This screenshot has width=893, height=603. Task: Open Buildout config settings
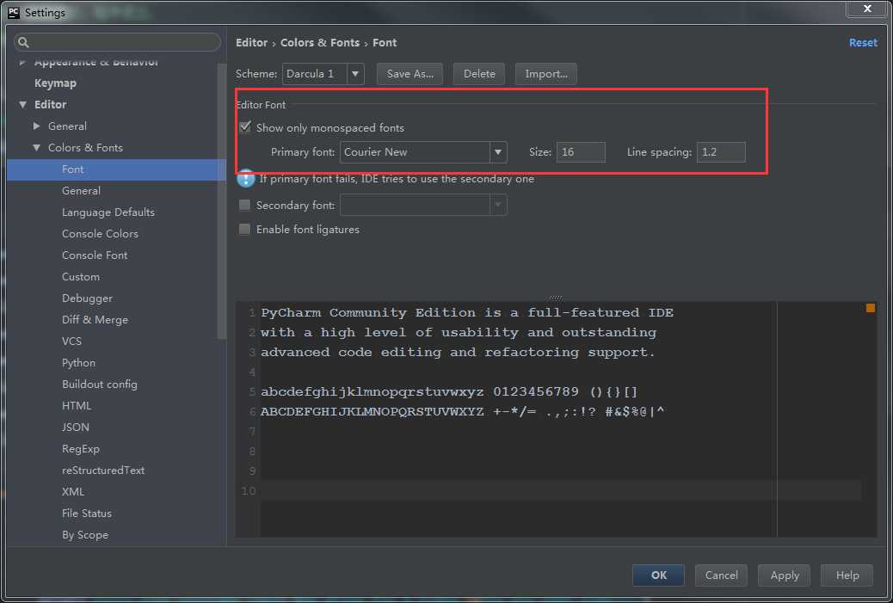click(100, 385)
